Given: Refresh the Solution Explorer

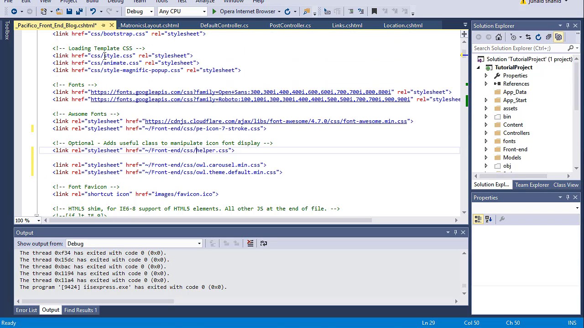Looking at the screenshot, I should tap(538, 37).
